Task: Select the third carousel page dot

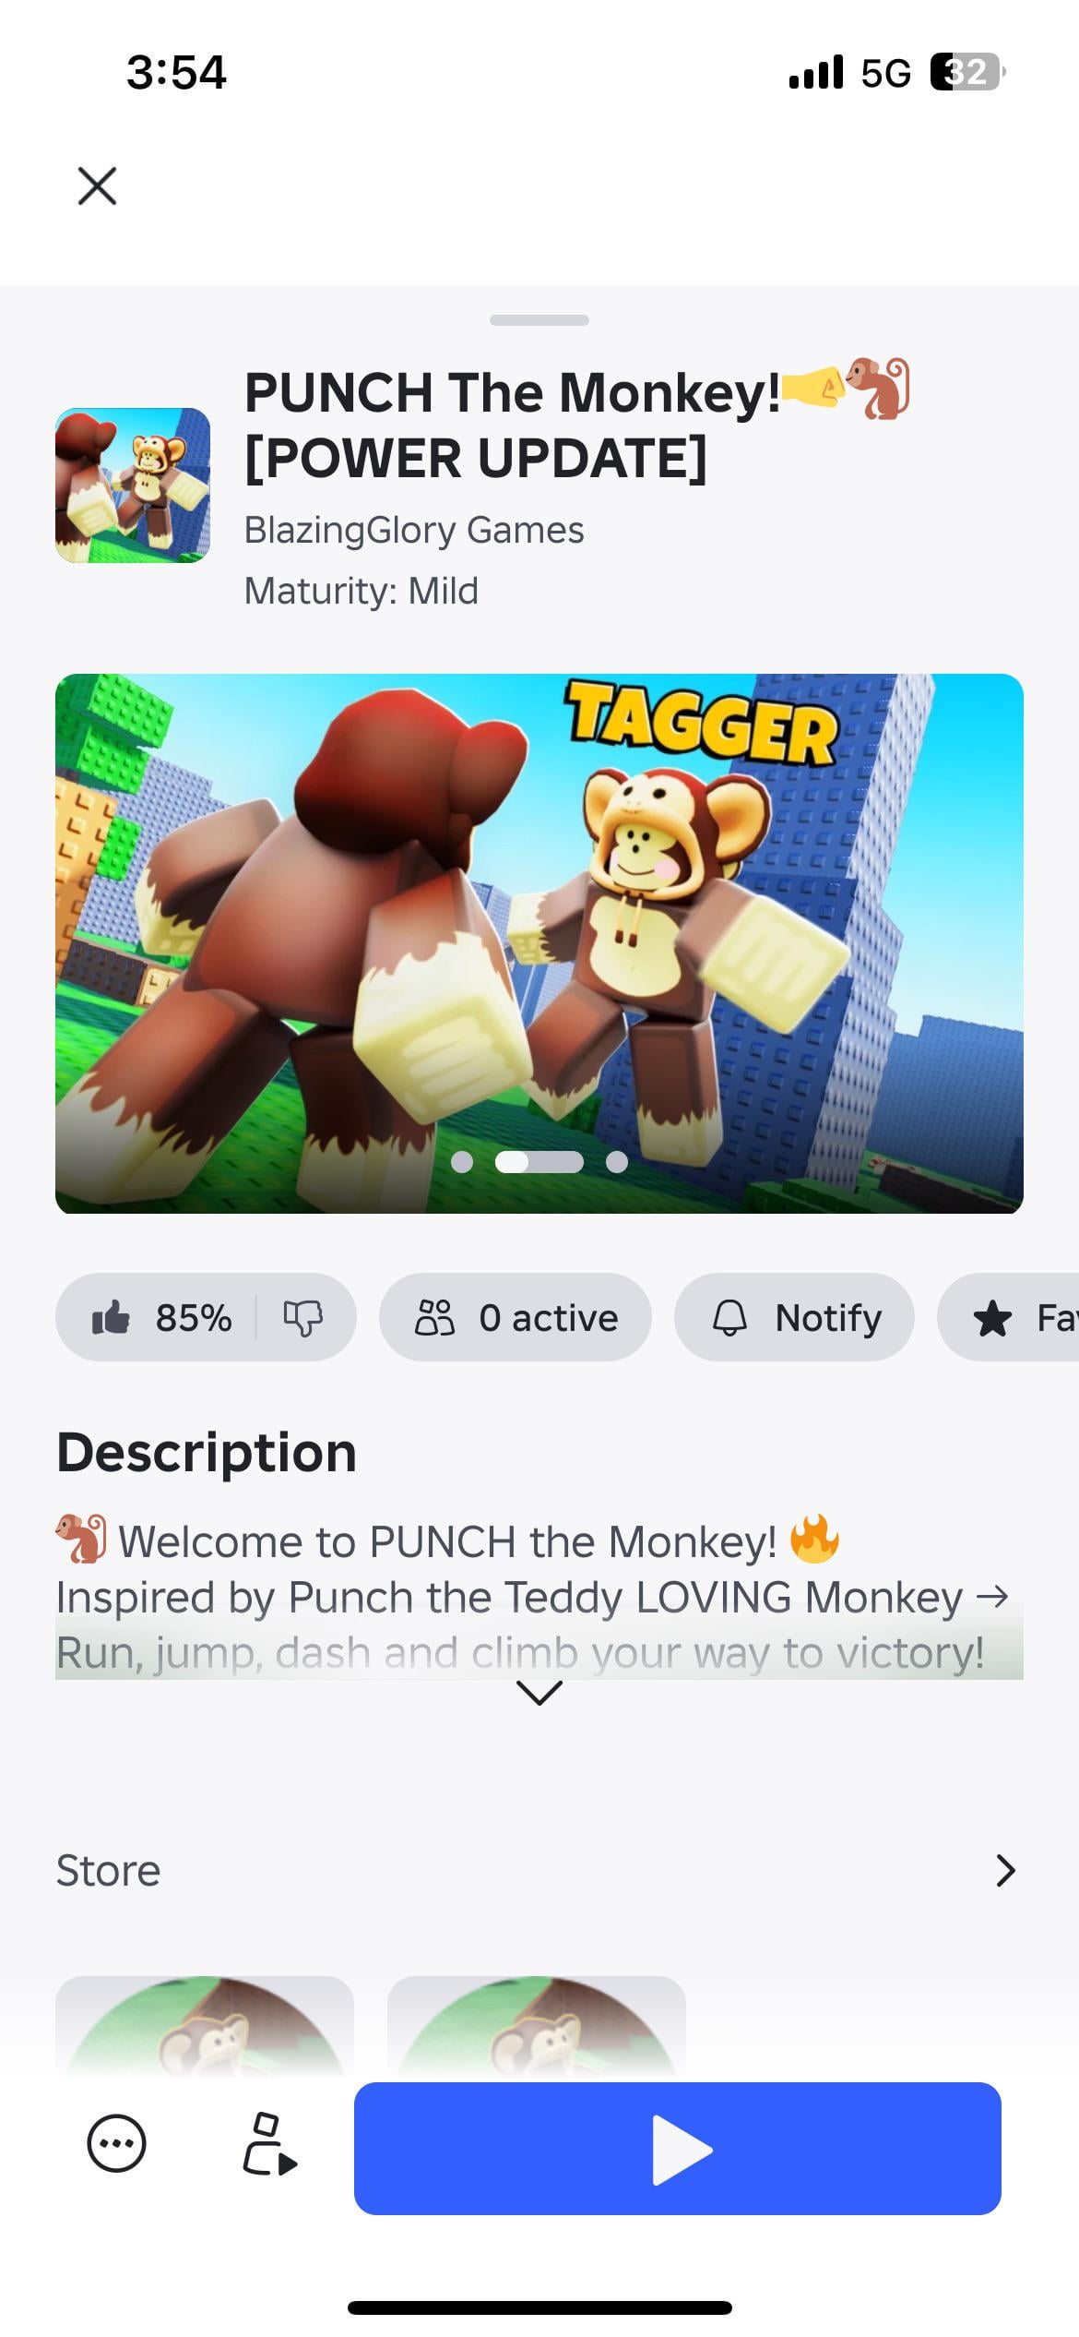Action: [617, 1162]
